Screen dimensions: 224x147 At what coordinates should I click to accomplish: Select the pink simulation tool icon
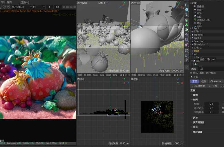coord(186,45)
